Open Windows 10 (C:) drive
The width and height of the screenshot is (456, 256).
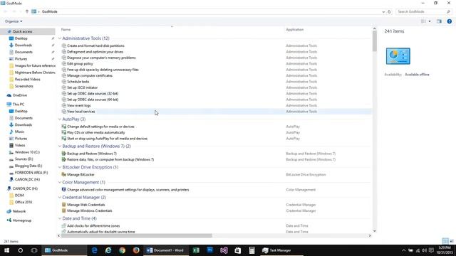click(x=27, y=152)
